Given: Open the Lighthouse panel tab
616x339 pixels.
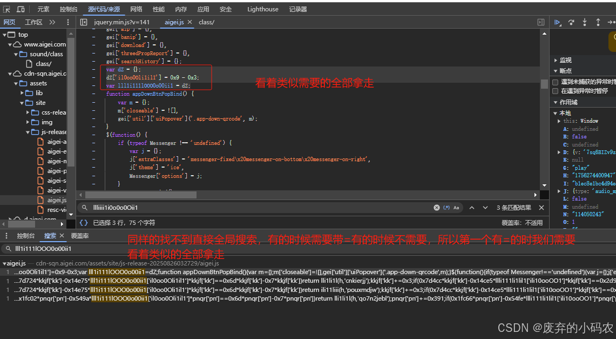Looking at the screenshot, I should coord(263,9).
